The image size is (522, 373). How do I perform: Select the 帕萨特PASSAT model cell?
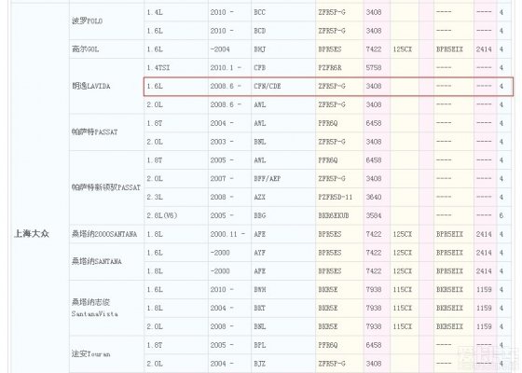tap(106, 132)
